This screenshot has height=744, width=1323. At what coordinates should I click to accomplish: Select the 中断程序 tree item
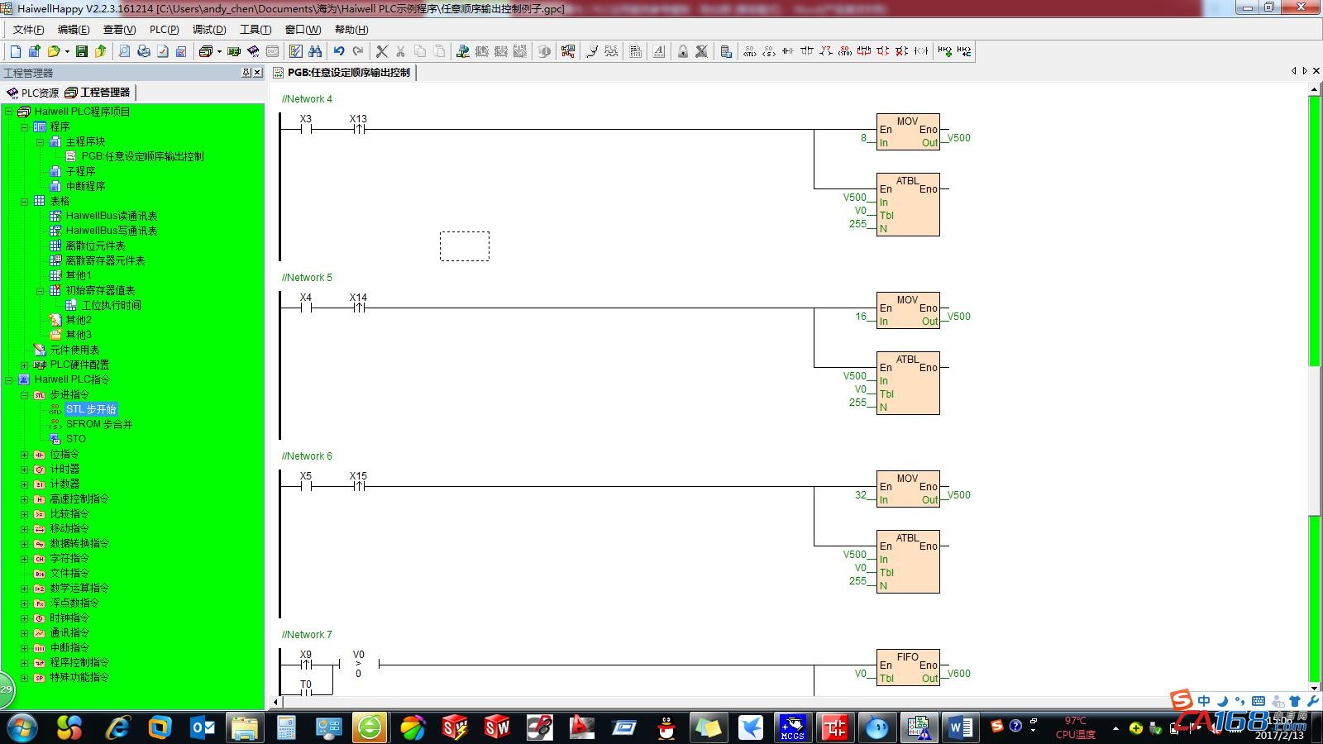[85, 186]
